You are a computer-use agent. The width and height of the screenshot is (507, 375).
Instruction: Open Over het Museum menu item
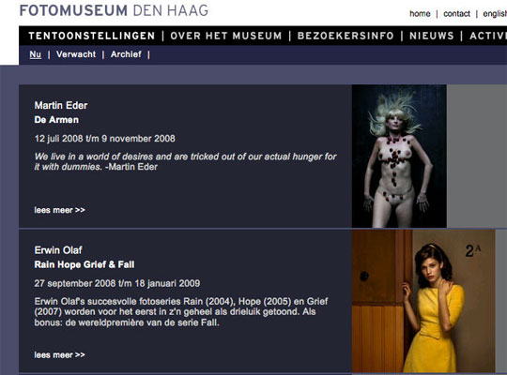tap(226, 36)
